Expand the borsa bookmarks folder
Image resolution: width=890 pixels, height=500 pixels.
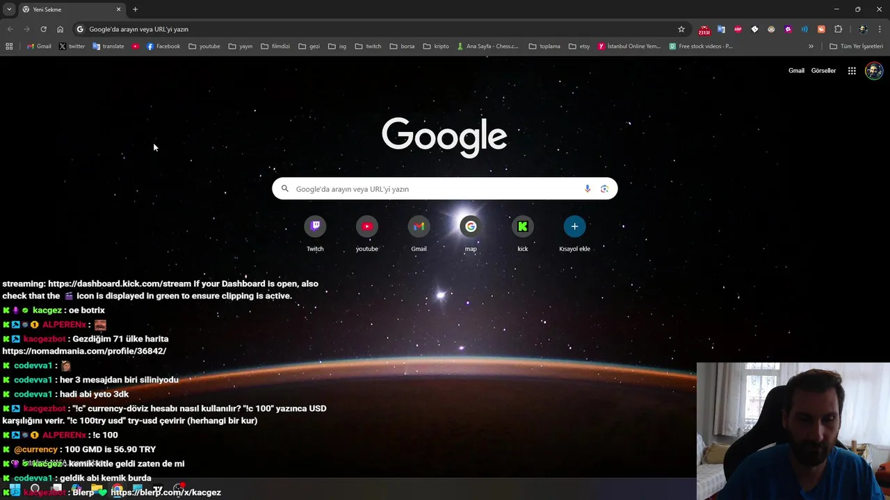(x=403, y=47)
